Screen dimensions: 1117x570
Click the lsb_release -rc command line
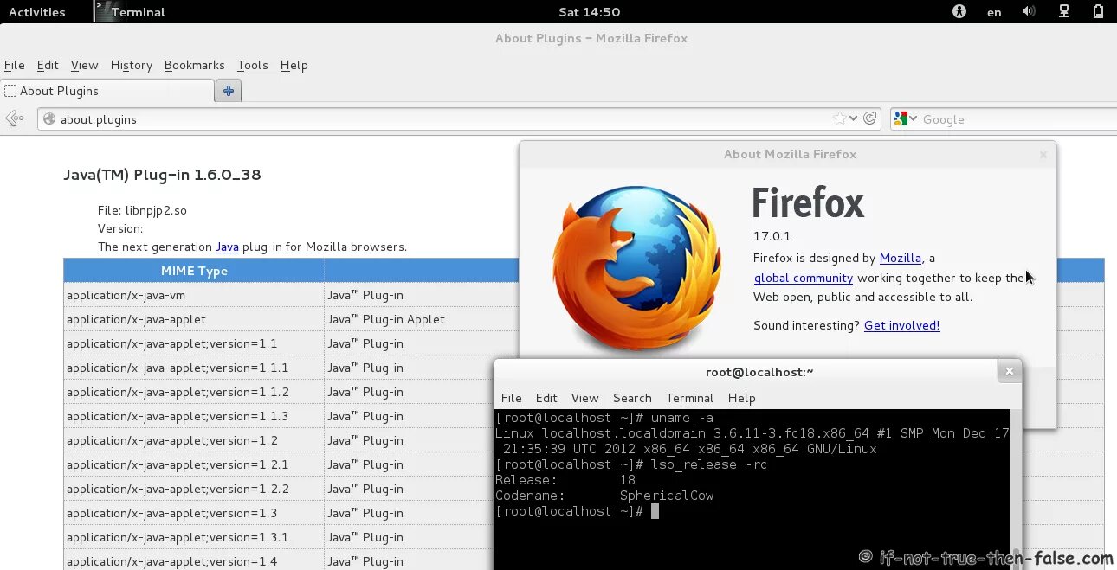coord(631,464)
